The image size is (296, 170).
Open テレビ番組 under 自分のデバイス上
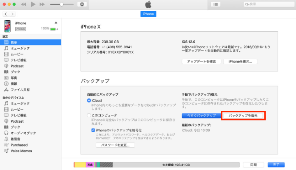30,115
